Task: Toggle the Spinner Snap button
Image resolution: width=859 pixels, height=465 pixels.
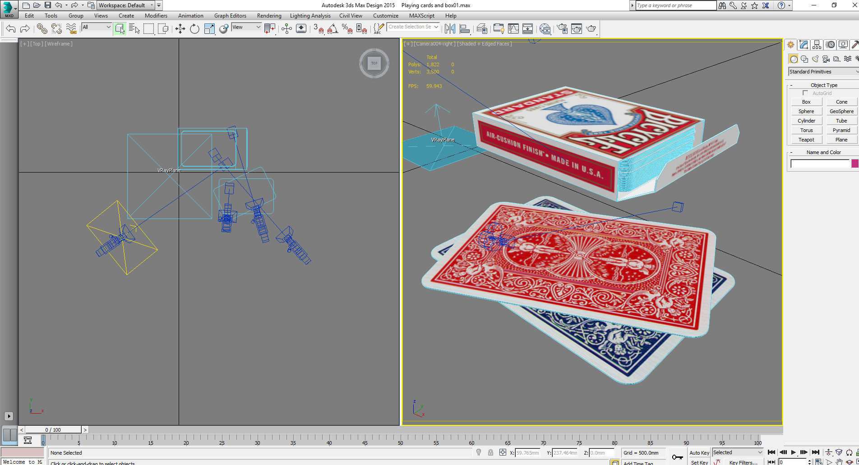Action: coord(361,29)
